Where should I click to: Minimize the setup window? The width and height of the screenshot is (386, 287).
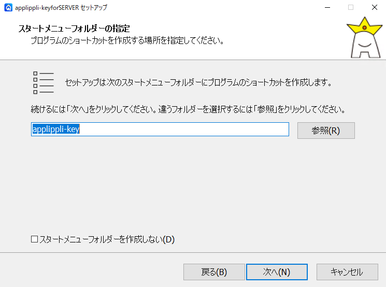(327, 8)
